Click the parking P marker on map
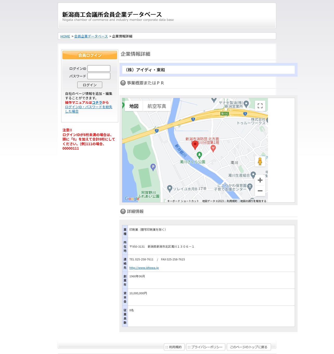Viewport: 334px width, 354px height. 153,167
